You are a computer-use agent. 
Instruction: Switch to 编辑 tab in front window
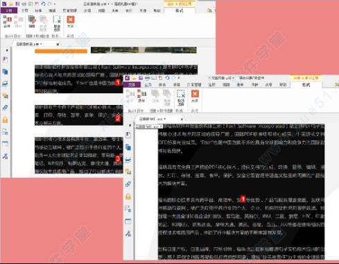click(177, 85)
